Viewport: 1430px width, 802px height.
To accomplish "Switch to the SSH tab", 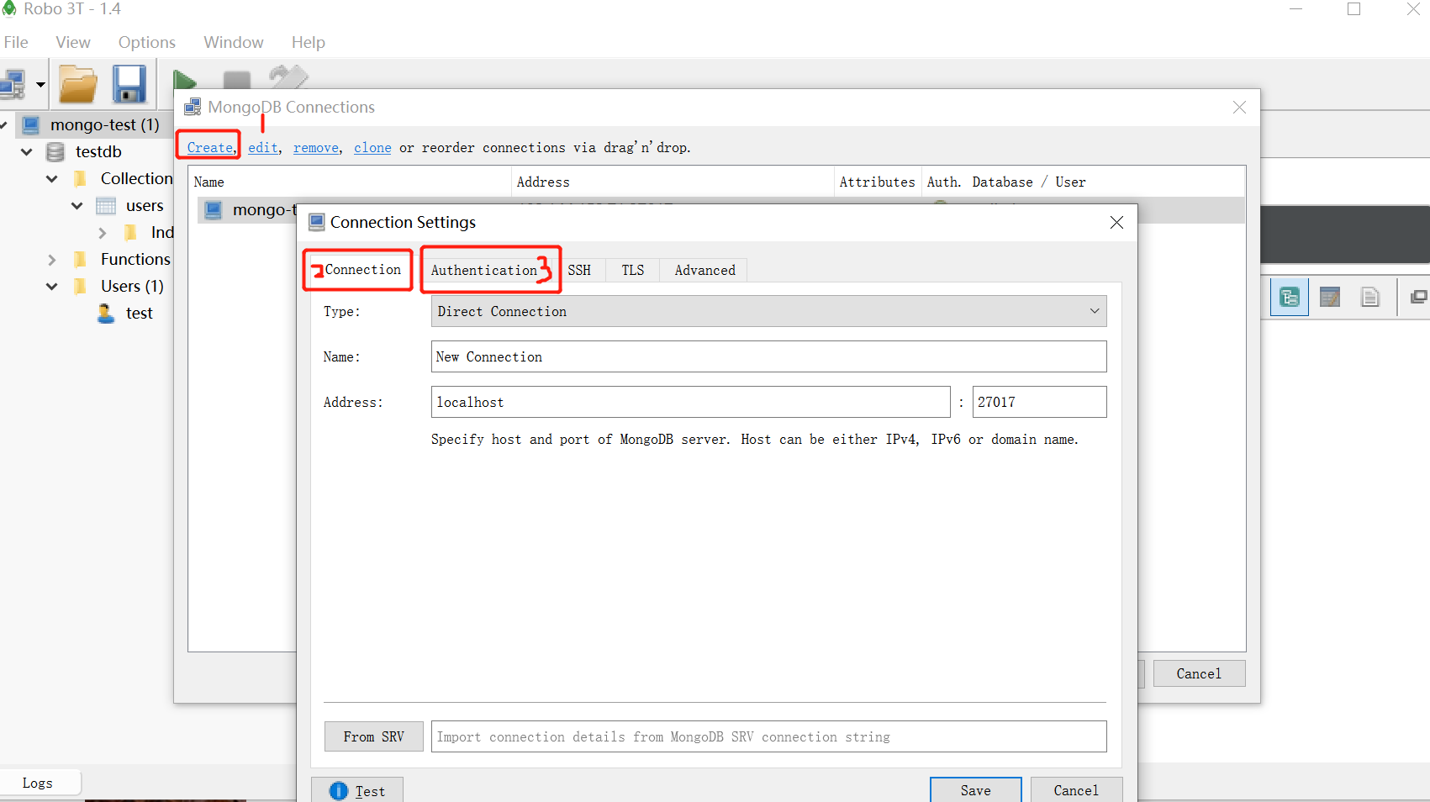I will pos(579,270).
